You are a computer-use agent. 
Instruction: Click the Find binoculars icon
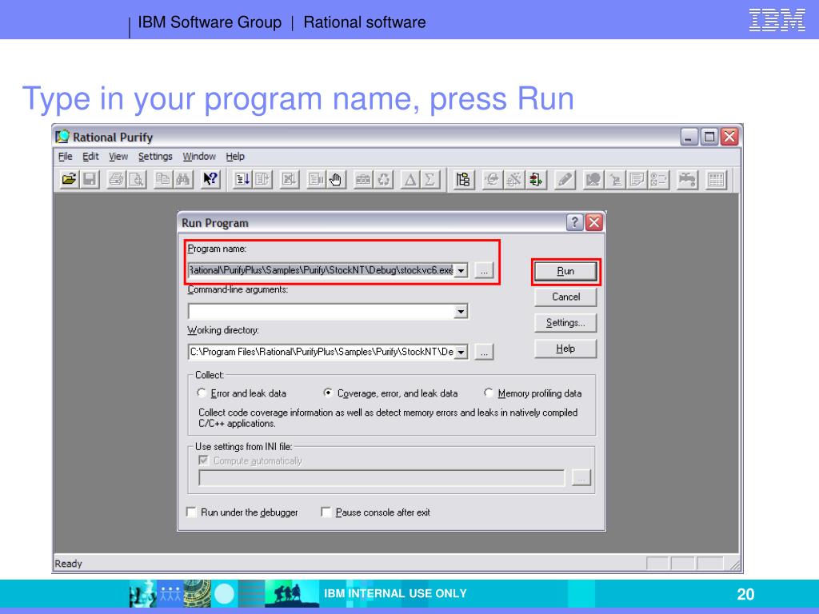pyautogui.click(x=183, y=180)
